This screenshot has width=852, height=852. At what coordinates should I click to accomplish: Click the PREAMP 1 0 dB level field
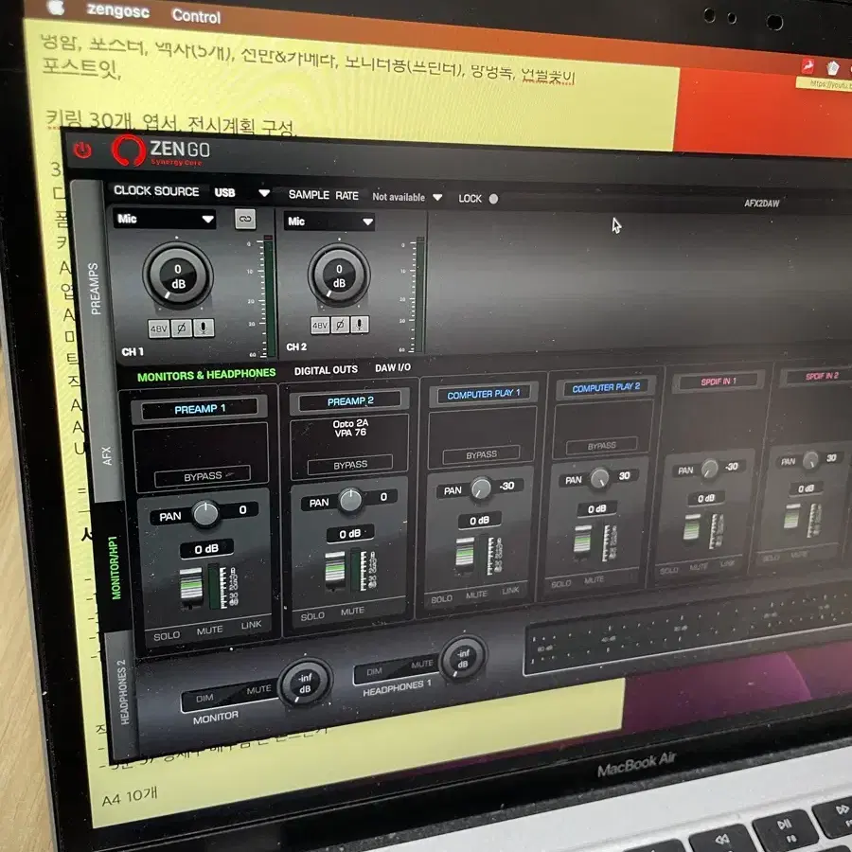click(x=206, y=549)
